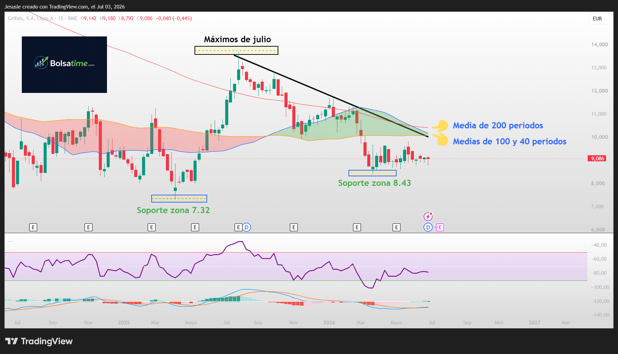
Task: Click the 2025 label on the time axis
Action: click(x=124, y=323)
